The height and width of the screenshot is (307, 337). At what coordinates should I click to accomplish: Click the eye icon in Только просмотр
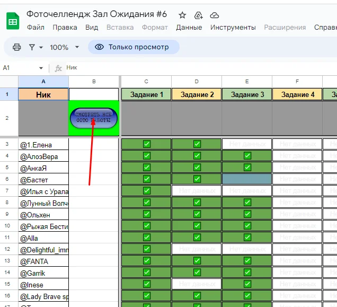99,47
